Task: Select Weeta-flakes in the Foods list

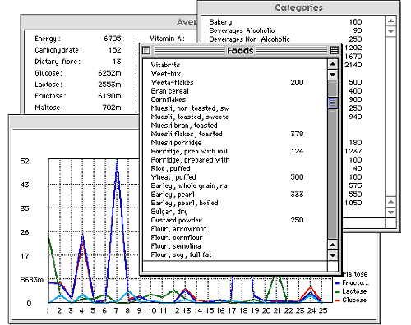Action: [227, 82]
